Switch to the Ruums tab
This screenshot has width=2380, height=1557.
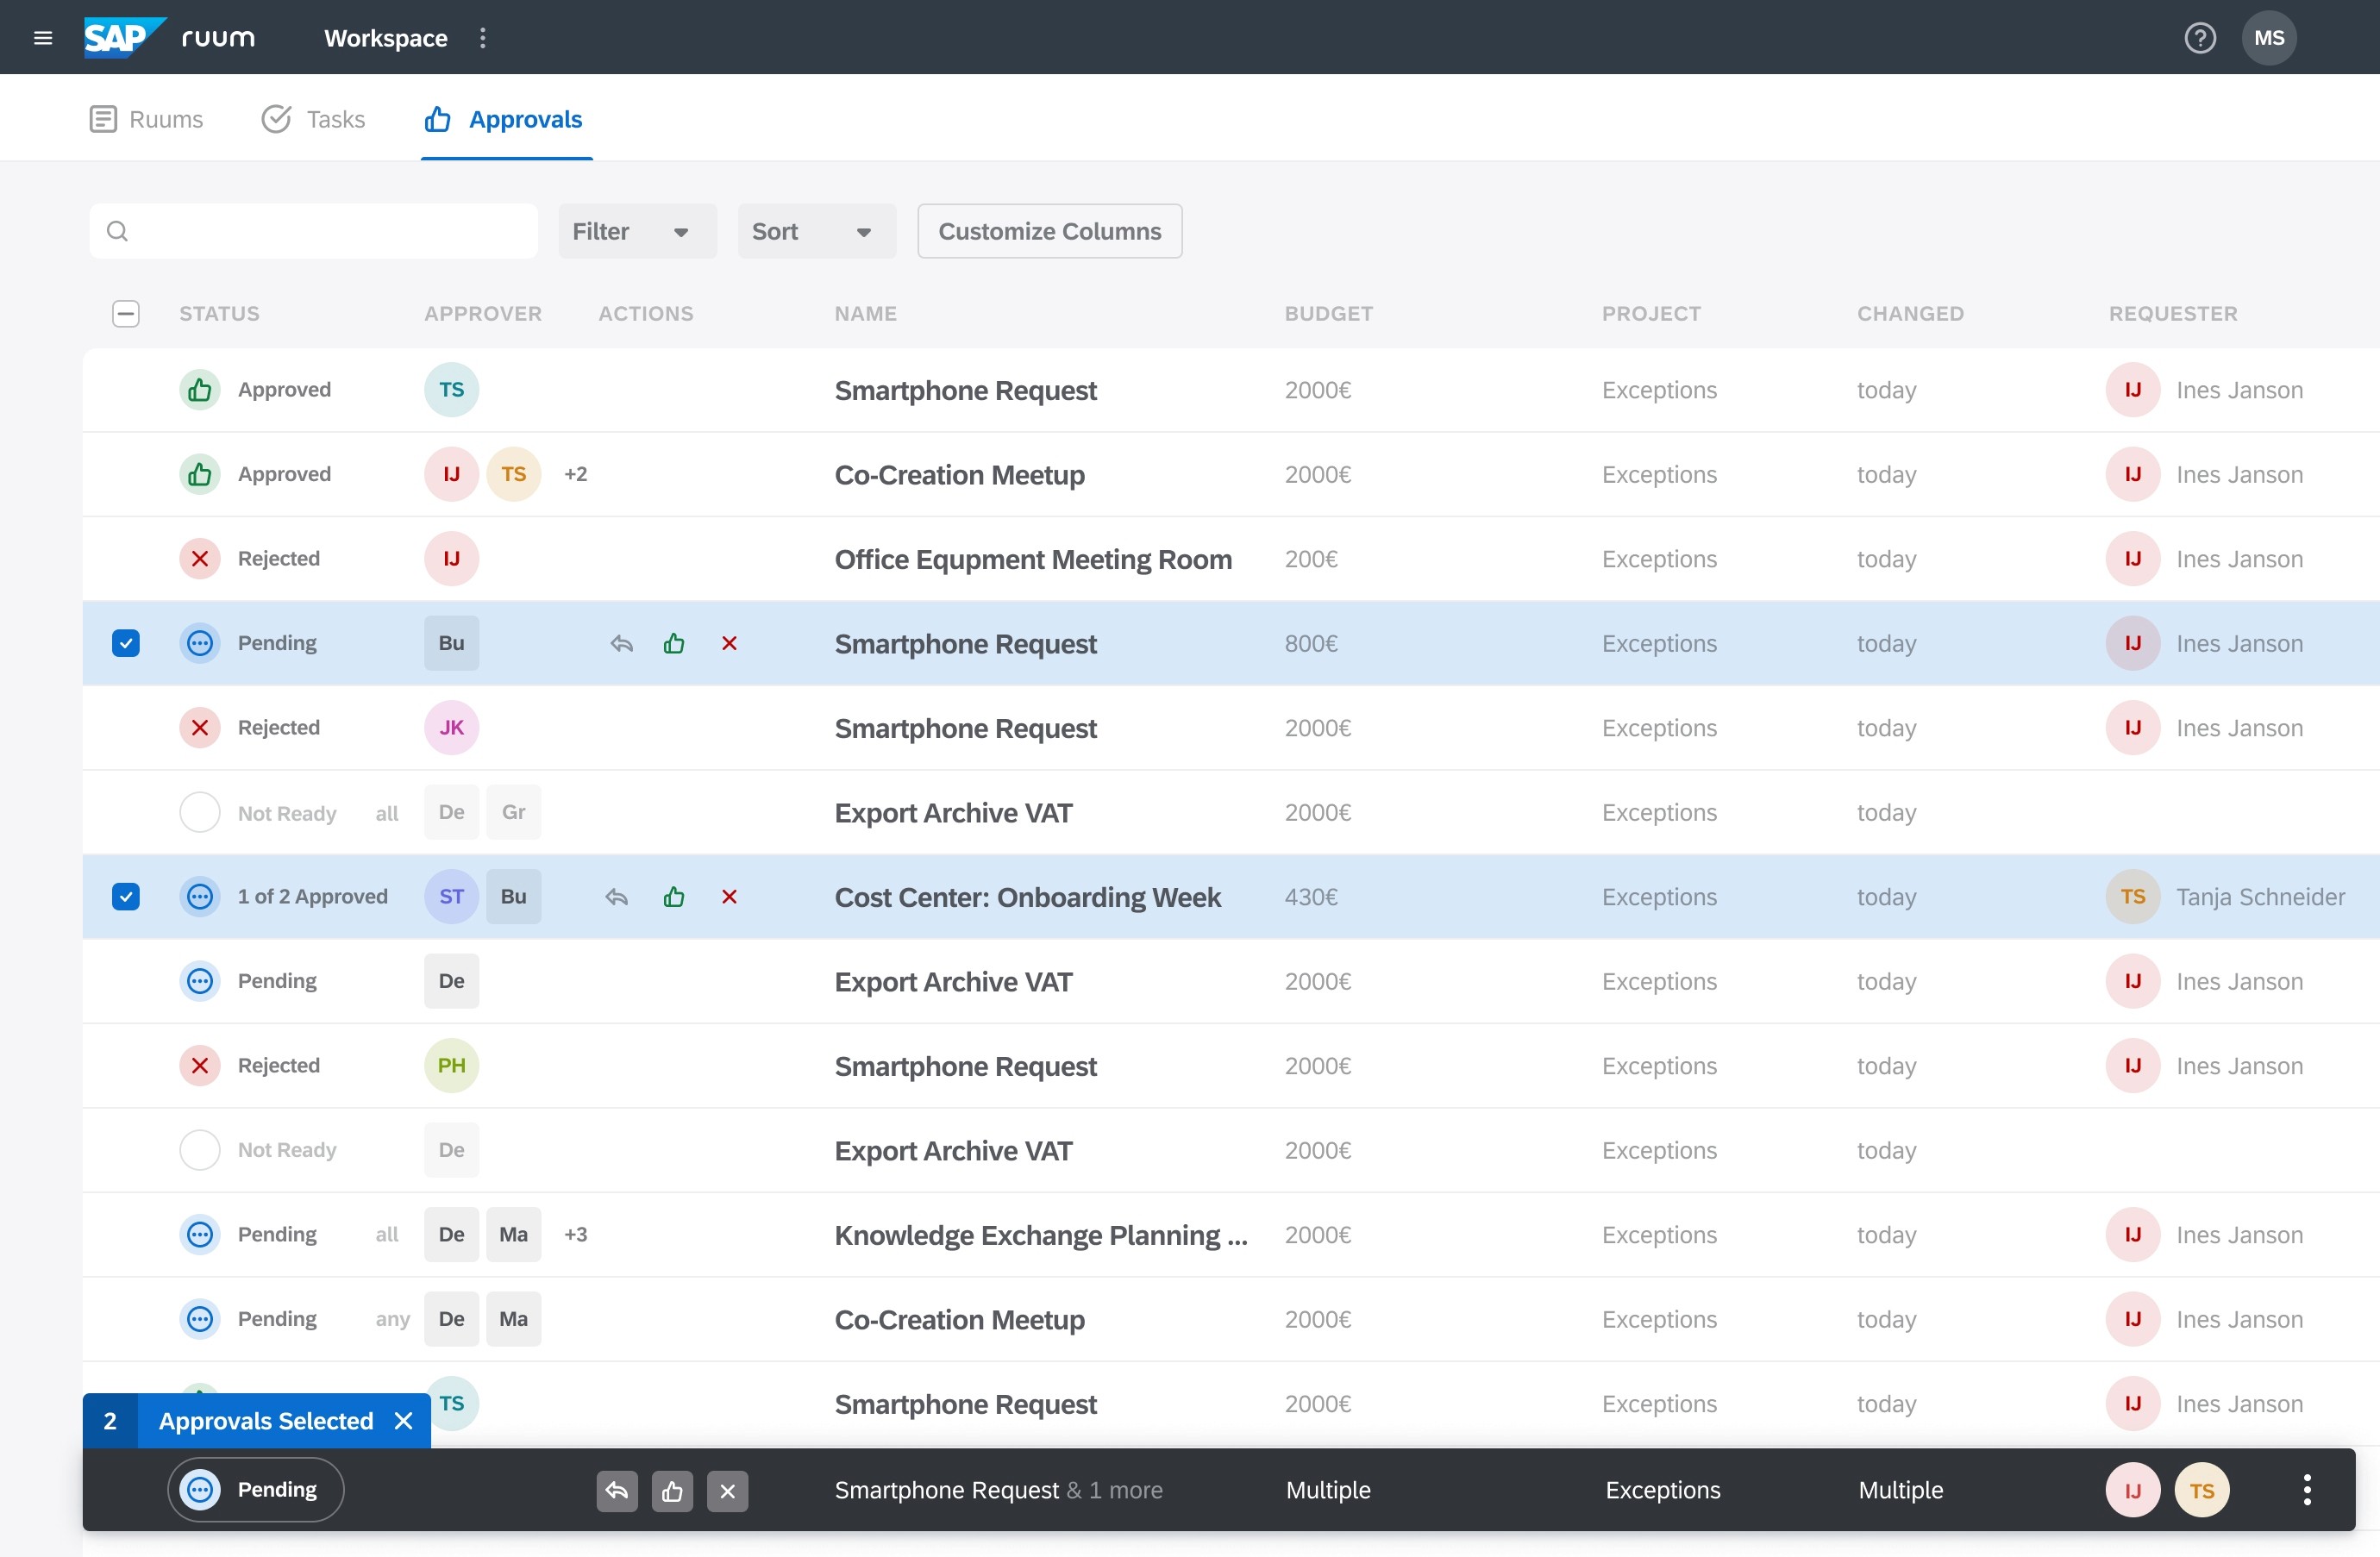pos(147,119)
